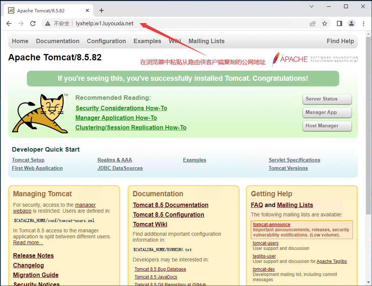Screen dimensions: 372x286
Task: Open the Migration Guide link
Action: click(36, 275)
